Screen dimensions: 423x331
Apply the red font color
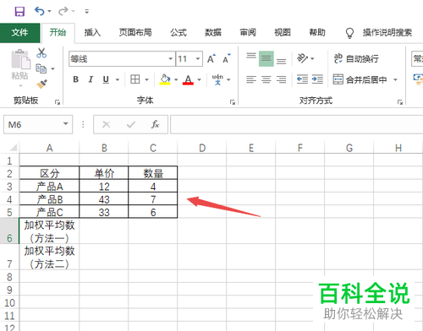(188, 79)
